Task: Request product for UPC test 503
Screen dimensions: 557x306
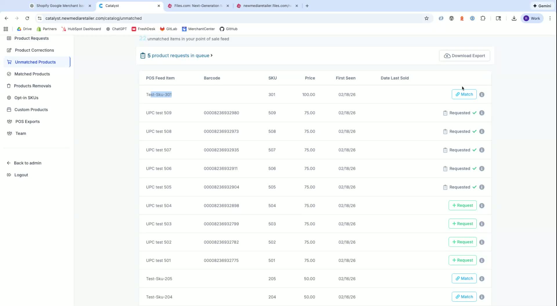Action: coord(462,224)
